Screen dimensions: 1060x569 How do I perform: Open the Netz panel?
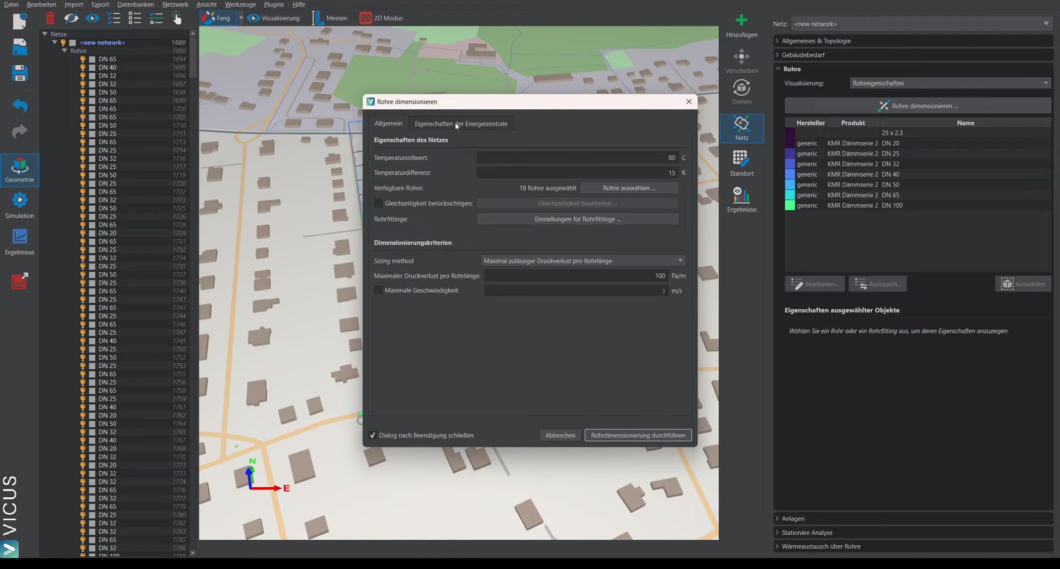[x=741, y=128]
